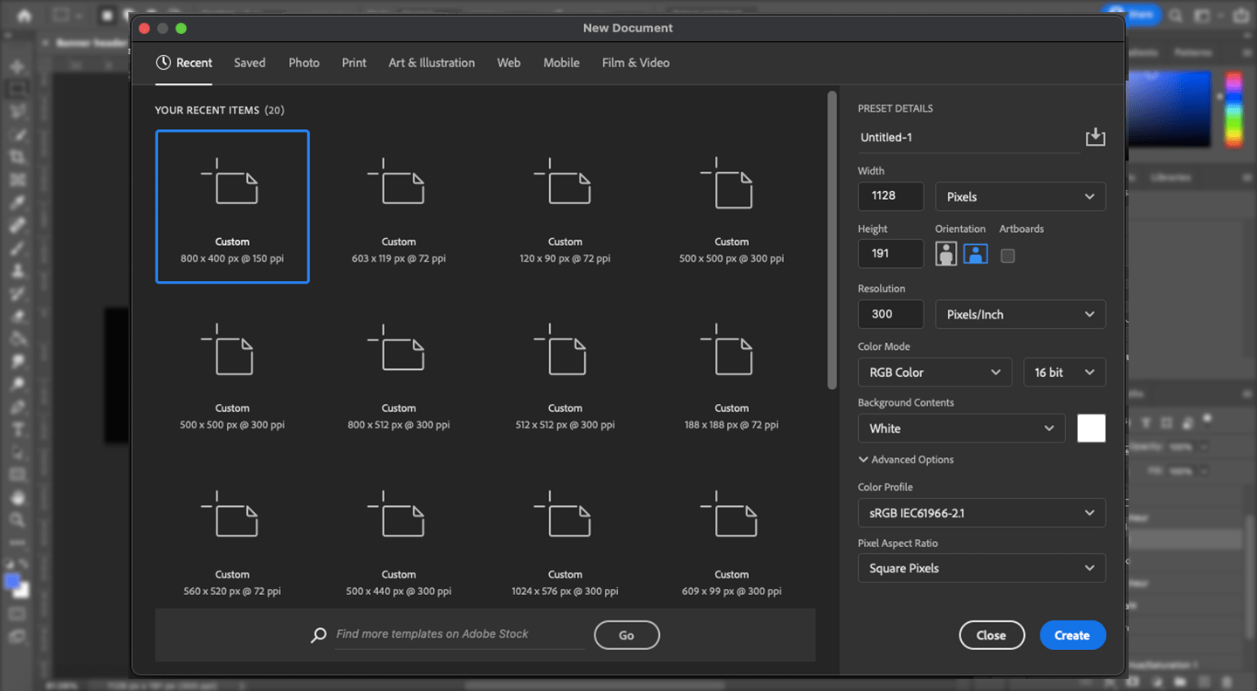The height and width of the screenshot is (691, 1257).
Task: Select the Brush tool in the Photoshop toolbar
Action: pos(17,248)
